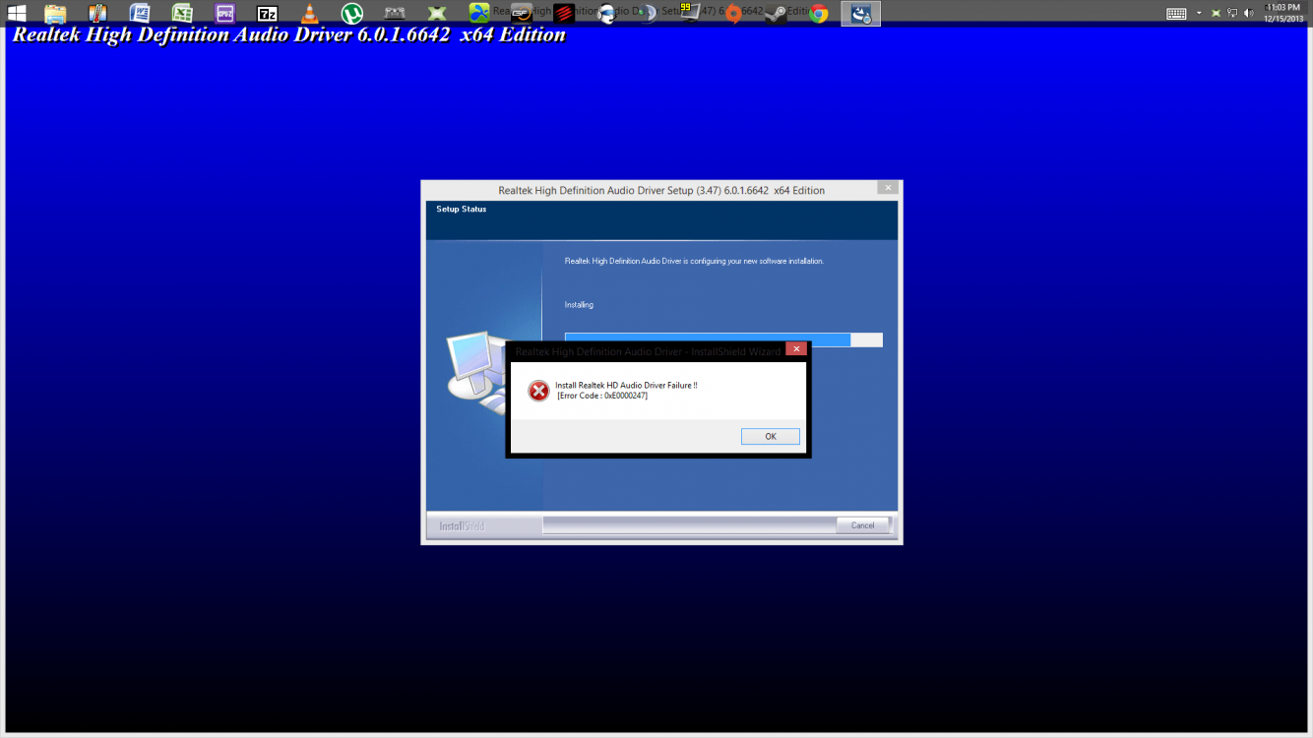Open the game controller taskbar icon

point(394,13)
